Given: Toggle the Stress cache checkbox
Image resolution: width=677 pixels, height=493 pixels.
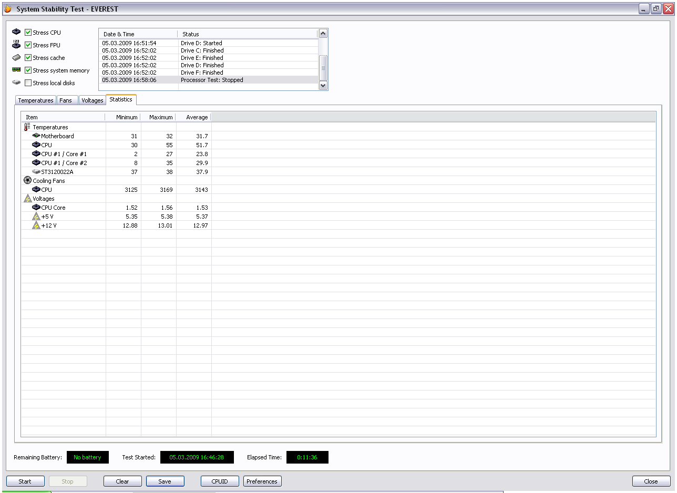Looking at the screenshot, I should point(28,58).
